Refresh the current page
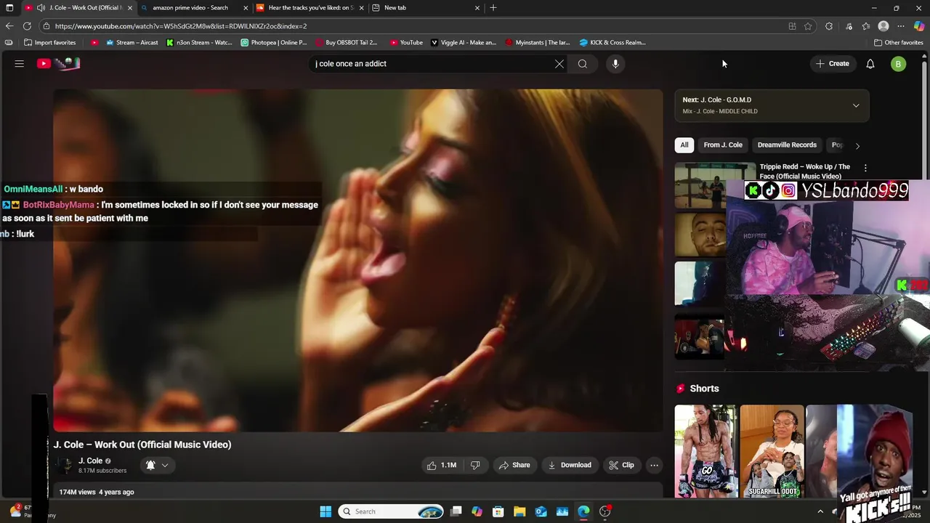The width and height of the screenshot is (930, 523). click(27, 26)
